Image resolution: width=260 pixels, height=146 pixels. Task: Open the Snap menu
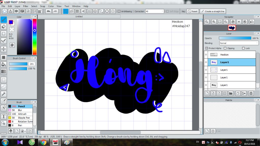[x=42, y=6]
